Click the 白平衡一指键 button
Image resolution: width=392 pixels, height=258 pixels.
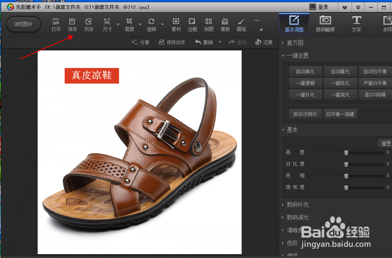click(x=340, y=114)
